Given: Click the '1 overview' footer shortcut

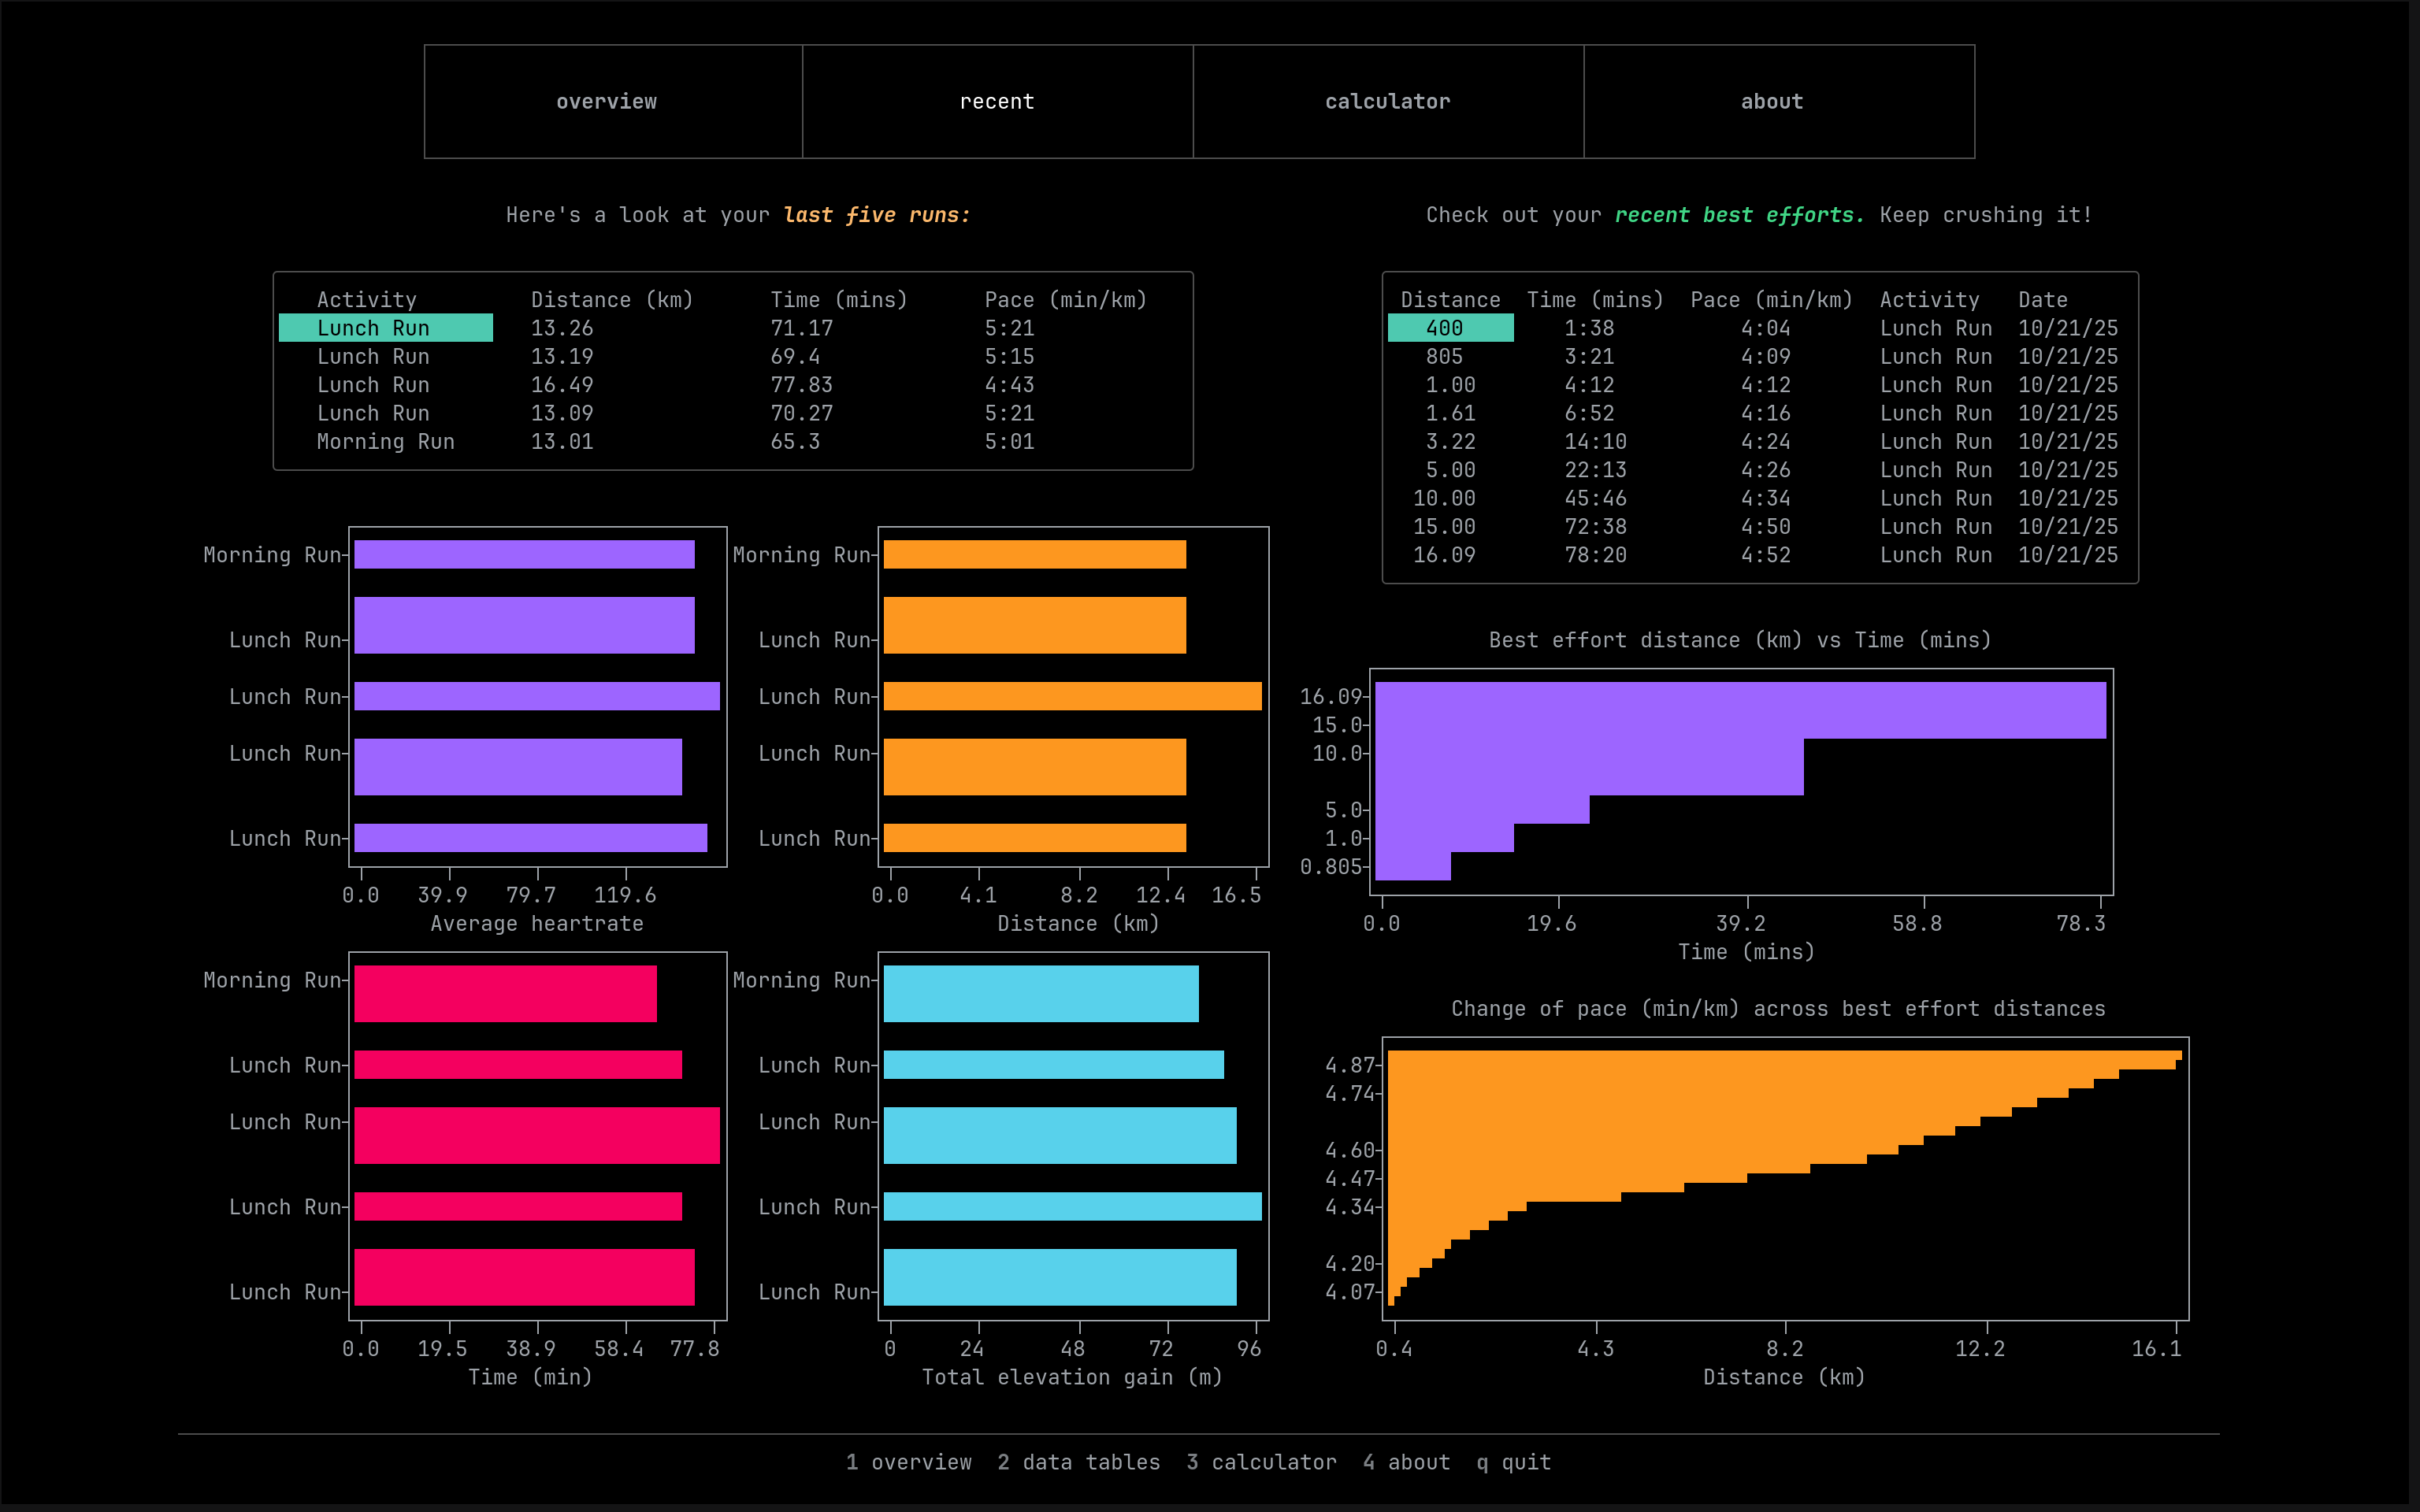Looking at the screenshot, I should pos(908,1462).
